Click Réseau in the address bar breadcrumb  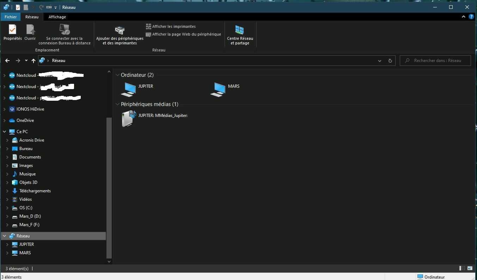point(59,61)
